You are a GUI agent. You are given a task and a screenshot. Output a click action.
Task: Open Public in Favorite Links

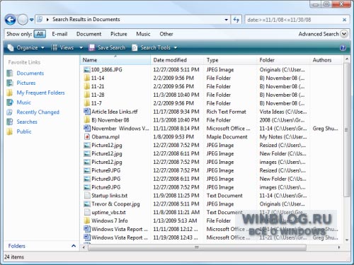point(24,131)
